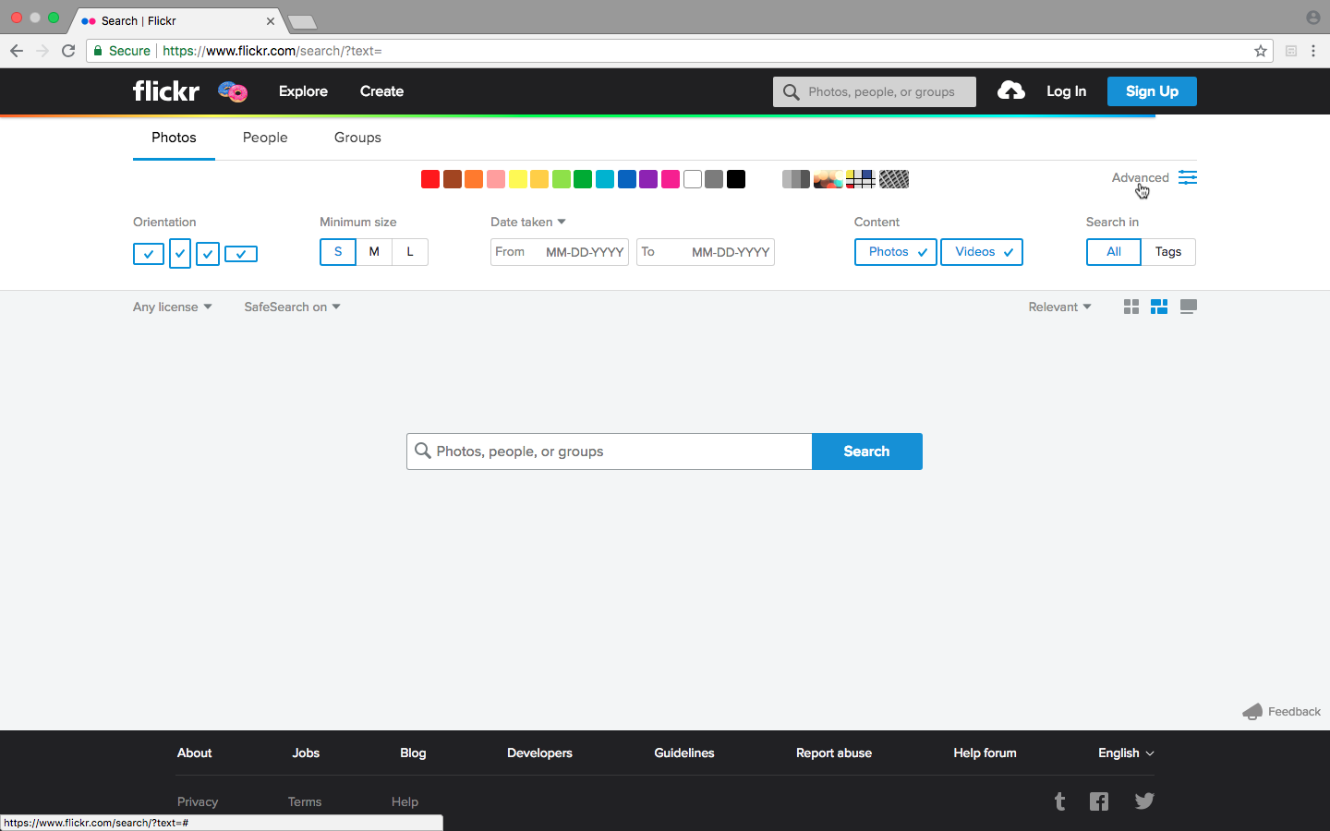Viewport: 1330px width, 831px height.
Task: Select the justified layout view icon
Action: coord(1159,307)
